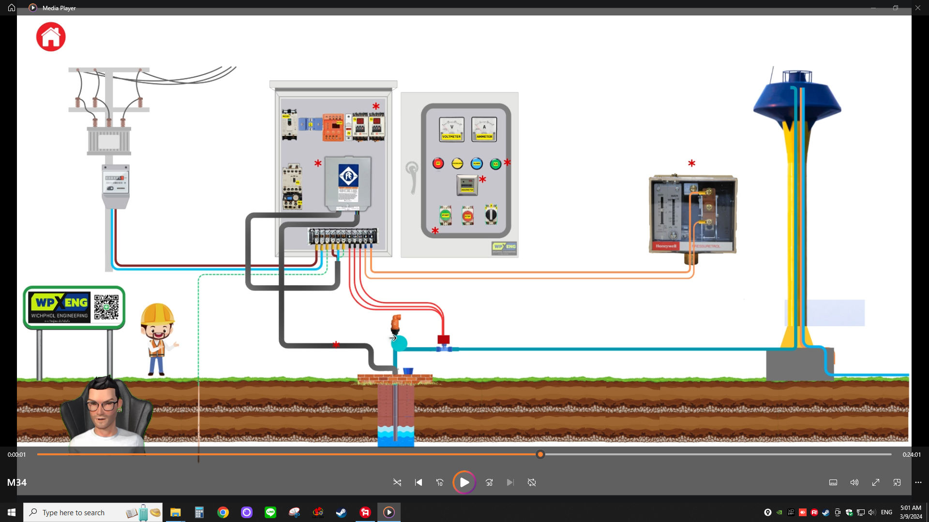This screenshot has width=929, height=522.
Task: Open the volume control flyout
Action: 854,482
